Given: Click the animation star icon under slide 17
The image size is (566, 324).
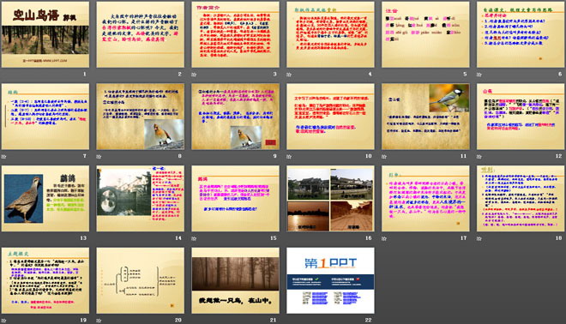Looking at the screenshot, I should pos(384,238).
